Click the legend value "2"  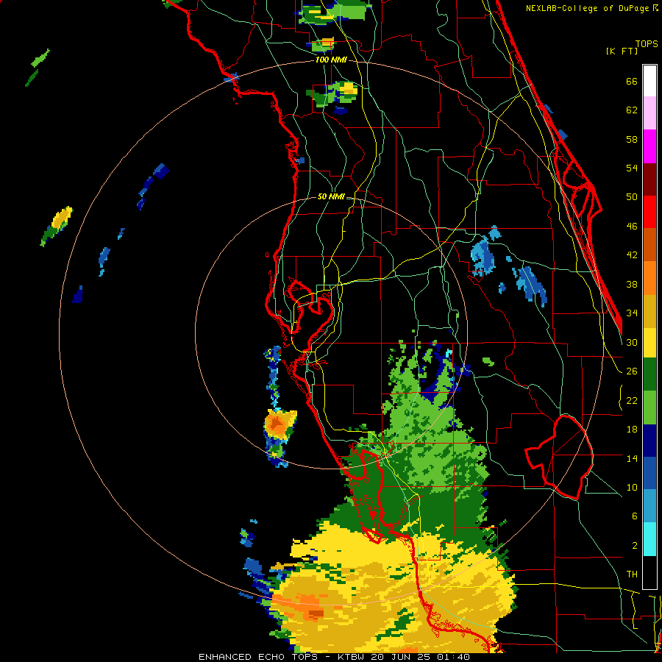click(x=634, y=546)
